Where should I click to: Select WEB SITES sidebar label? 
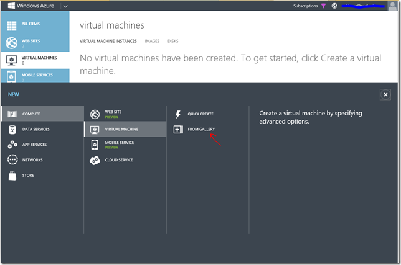31,41
